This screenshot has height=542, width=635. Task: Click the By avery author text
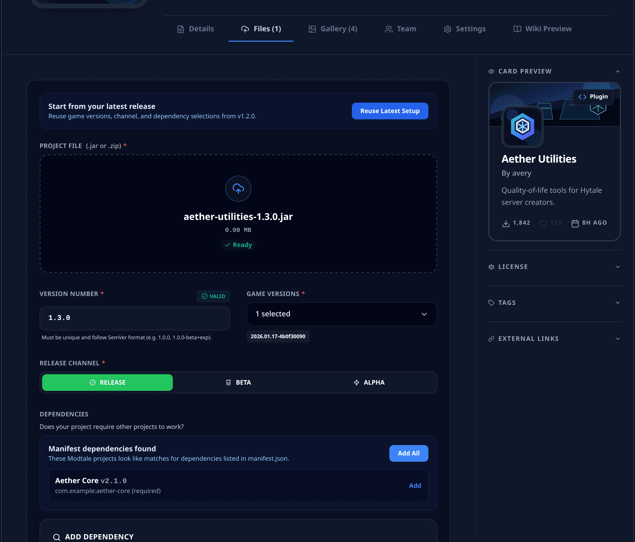(x=516, y=173)
